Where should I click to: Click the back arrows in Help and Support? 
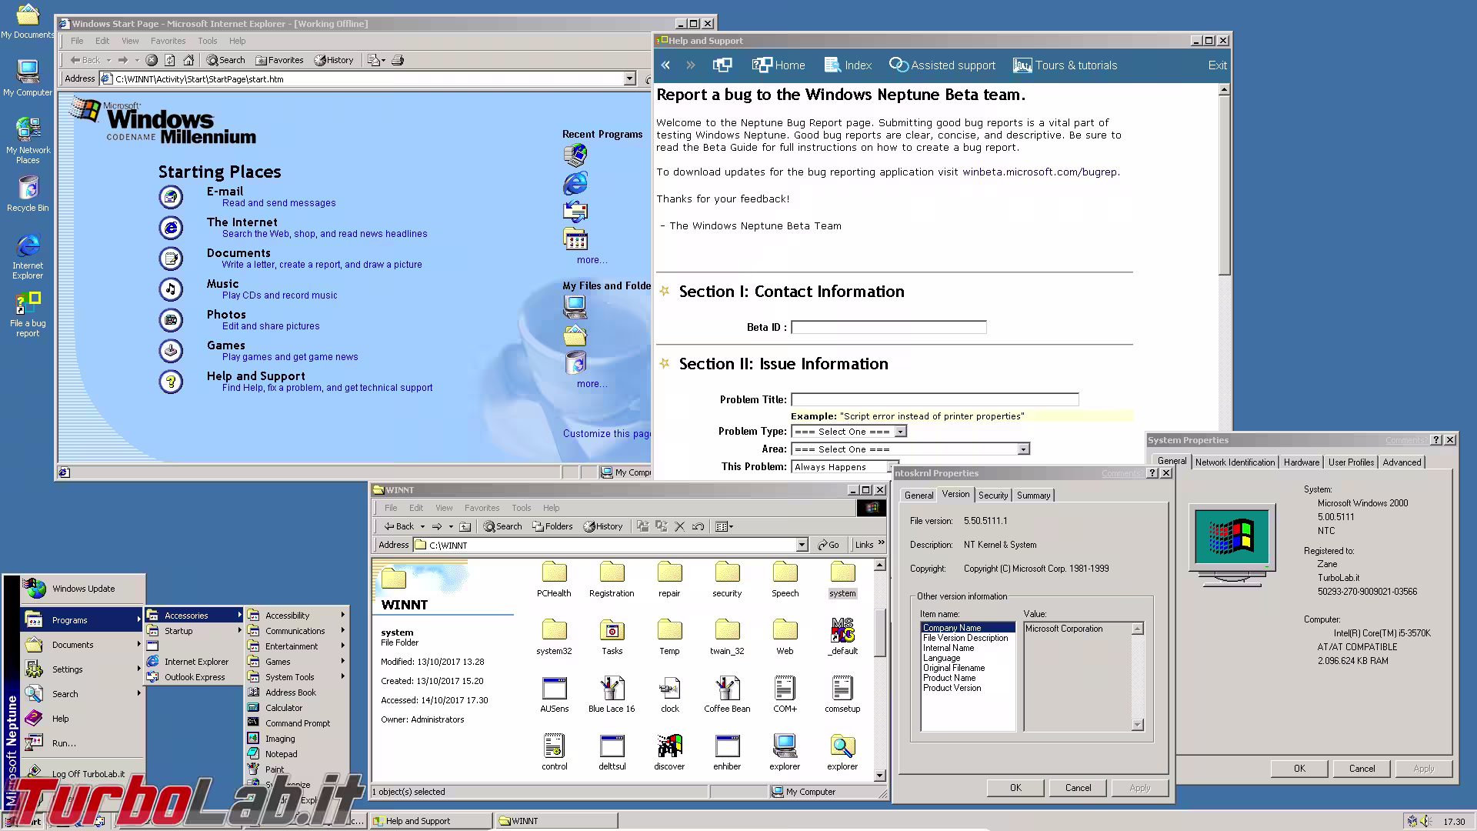[x=665, y=65]
